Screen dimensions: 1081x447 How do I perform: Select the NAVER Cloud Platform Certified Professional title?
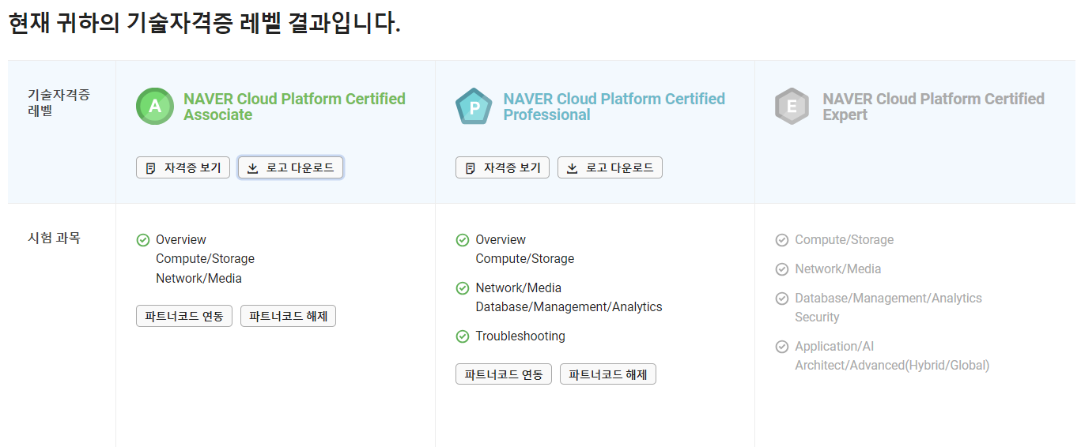coord(614,107)
